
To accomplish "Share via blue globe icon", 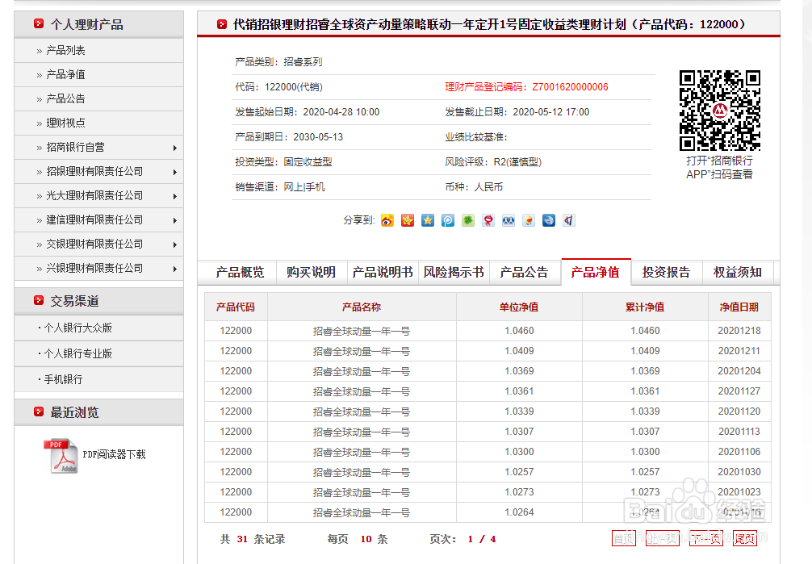I will tap(549, 220).
